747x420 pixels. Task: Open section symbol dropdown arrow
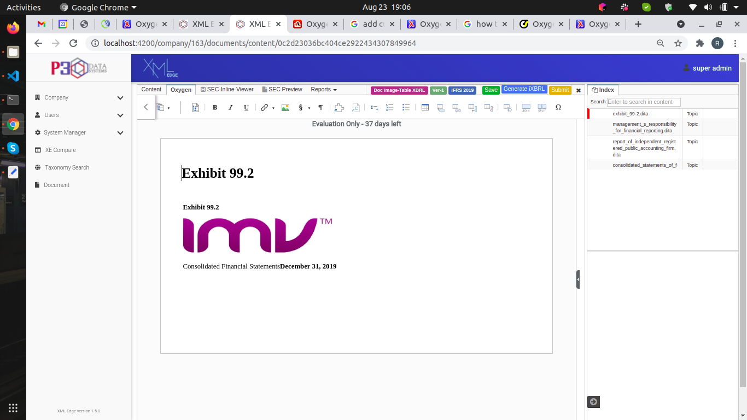pos(309,108)
